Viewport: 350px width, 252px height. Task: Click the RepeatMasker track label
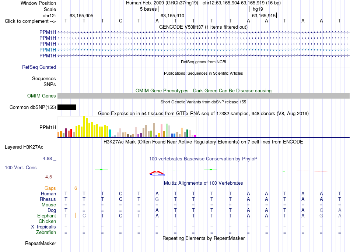pos(41,244)
